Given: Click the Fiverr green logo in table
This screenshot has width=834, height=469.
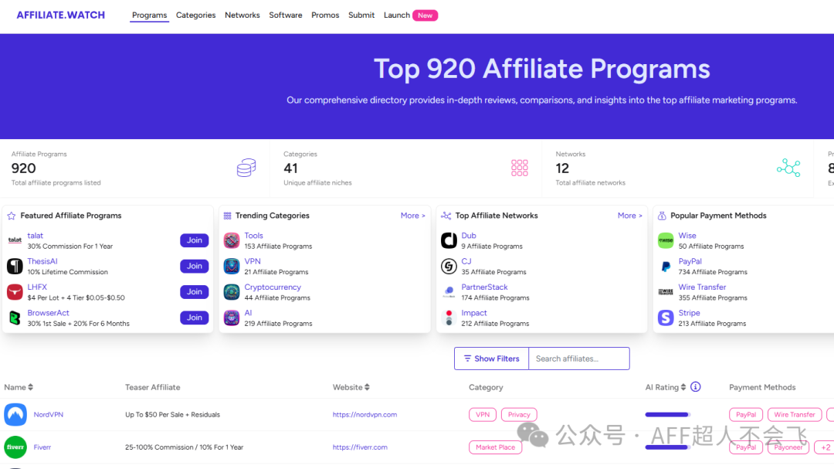Looking at the screenshot, I should pos(15,447).
